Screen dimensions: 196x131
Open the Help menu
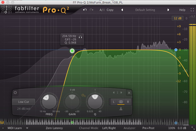[x=182, y=10]
